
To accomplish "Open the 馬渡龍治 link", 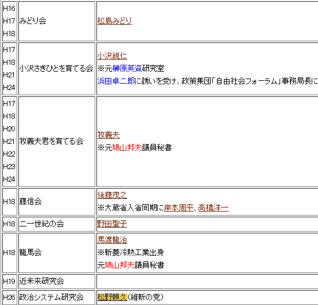I will (112, 240).
